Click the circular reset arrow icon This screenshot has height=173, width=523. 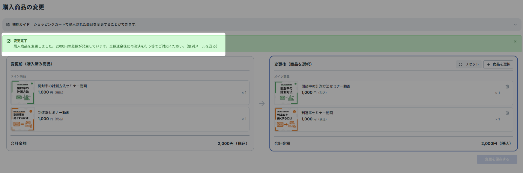tap(460, 64)
